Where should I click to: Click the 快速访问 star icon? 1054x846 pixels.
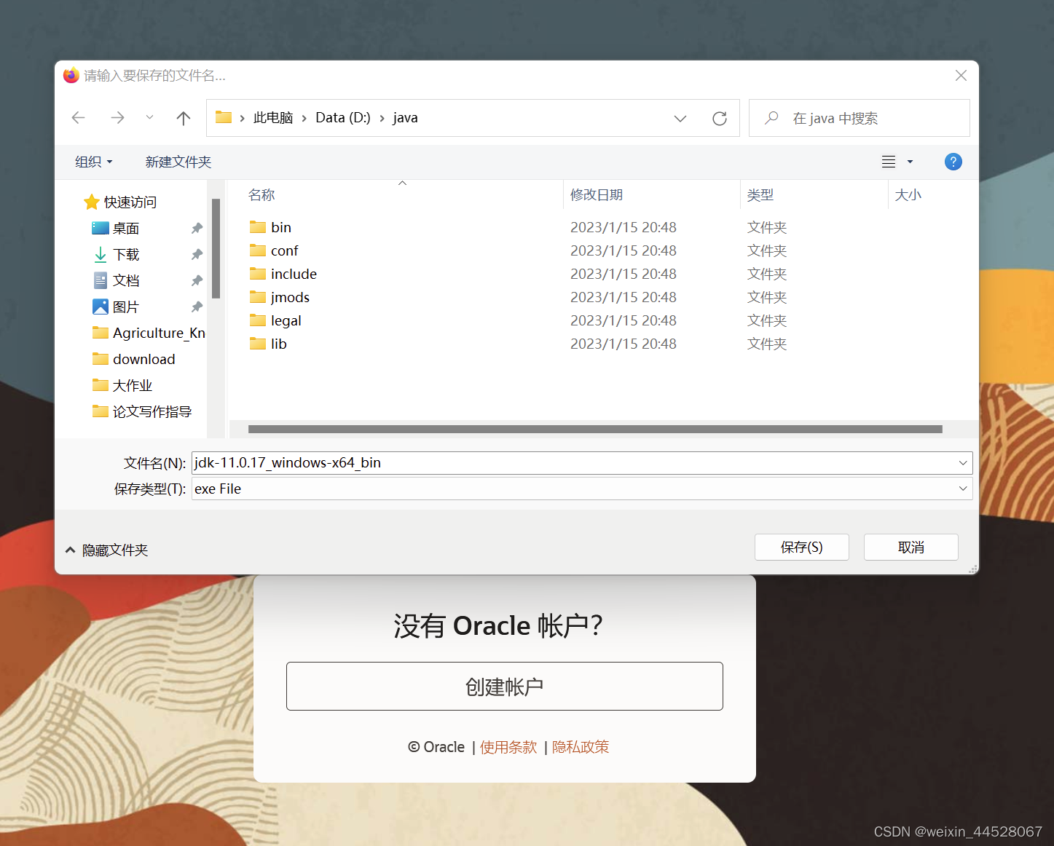click(92, 202)
